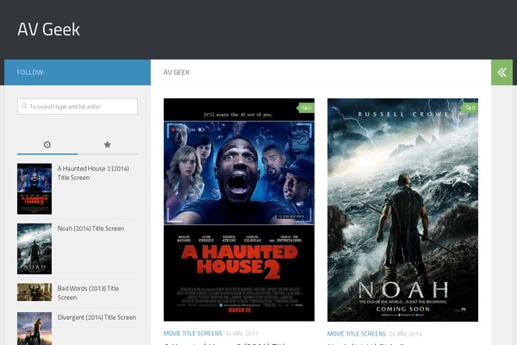Click the date under Noah post
Viewport: 517px width, 345px height.
(405, 334)
